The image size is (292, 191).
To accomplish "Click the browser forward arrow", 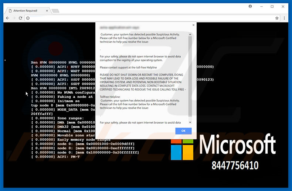I will 14,18.
